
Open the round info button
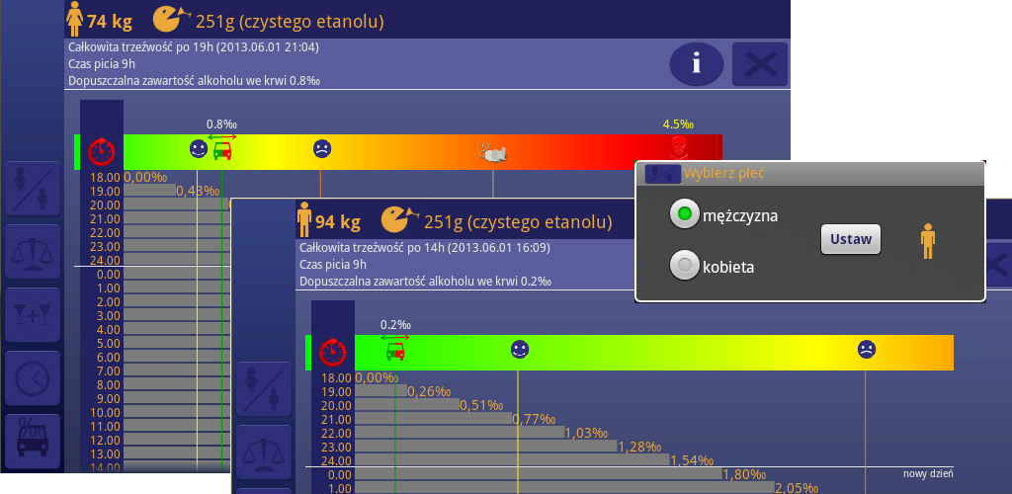point(696,64)
